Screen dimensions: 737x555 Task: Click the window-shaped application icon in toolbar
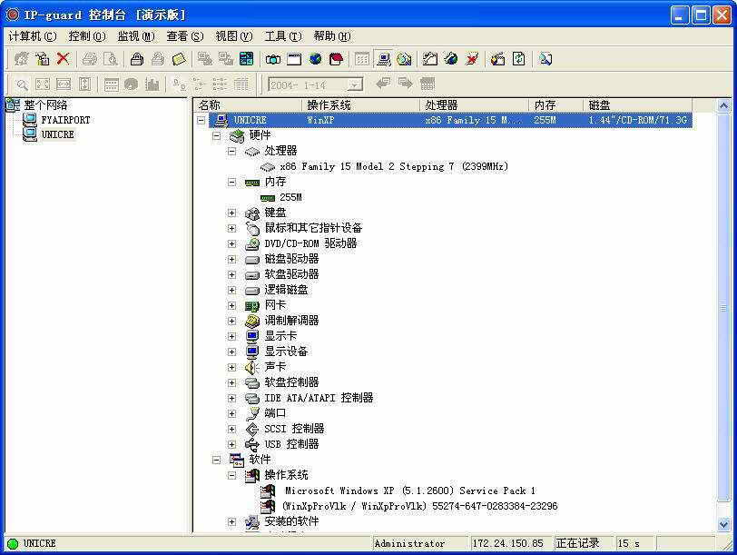coord(294,59)
